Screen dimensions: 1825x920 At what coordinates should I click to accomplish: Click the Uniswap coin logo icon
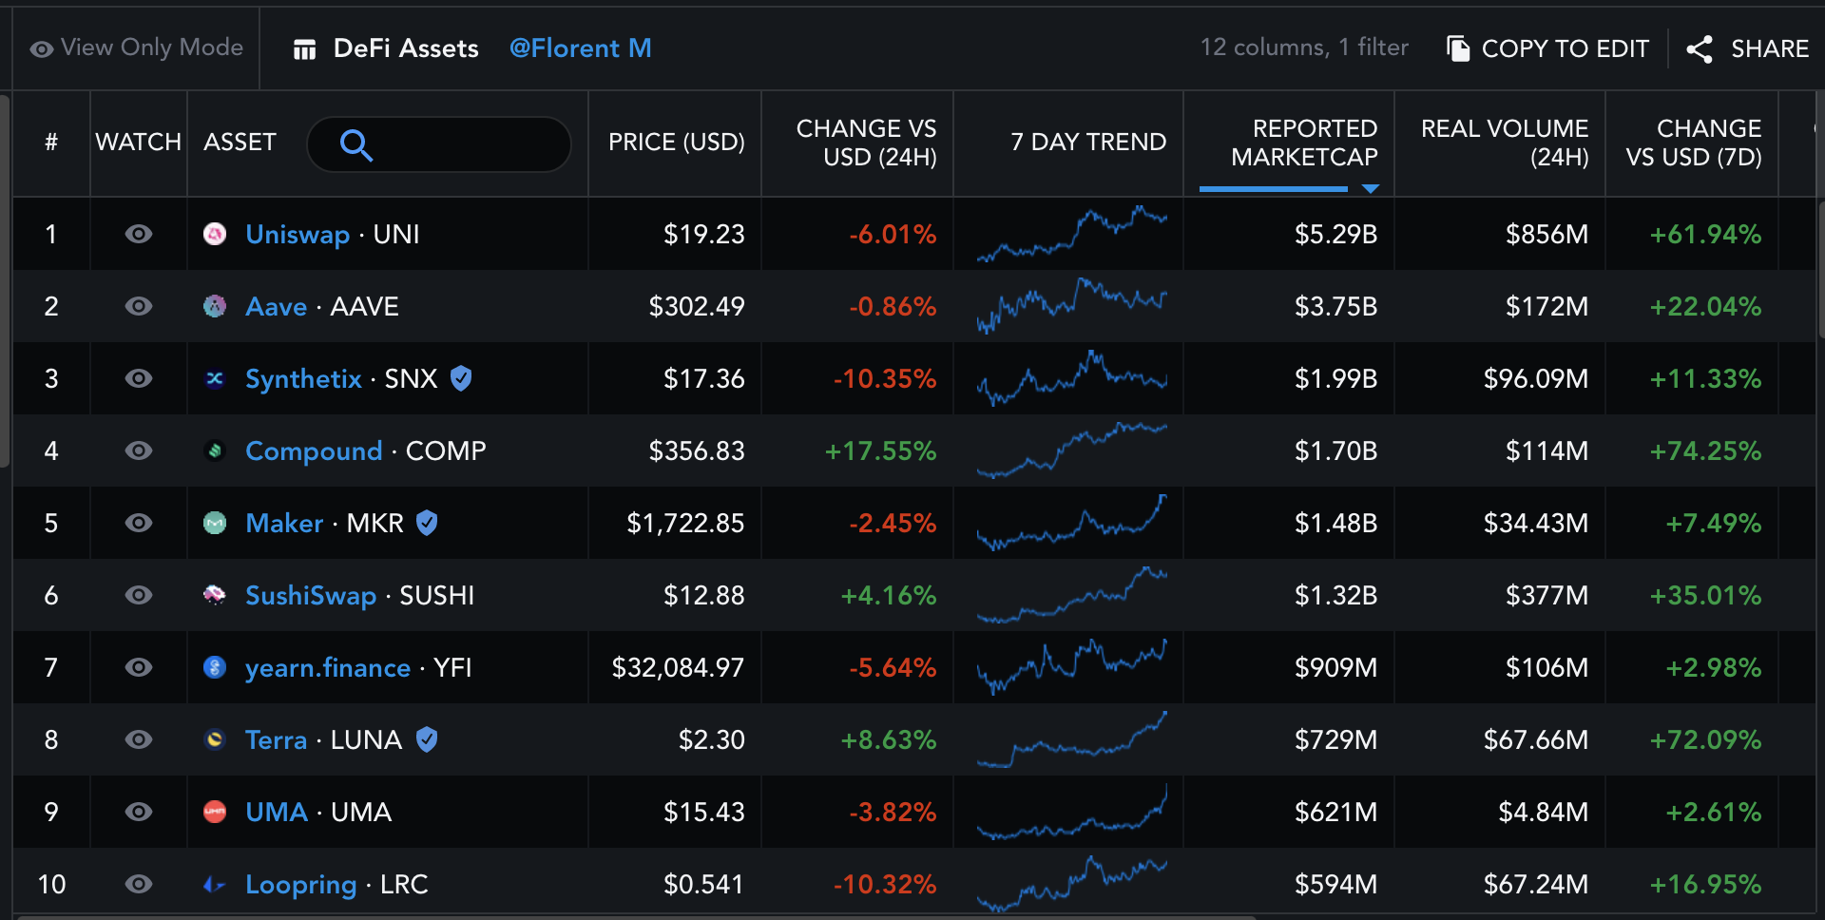click(215, 234)
